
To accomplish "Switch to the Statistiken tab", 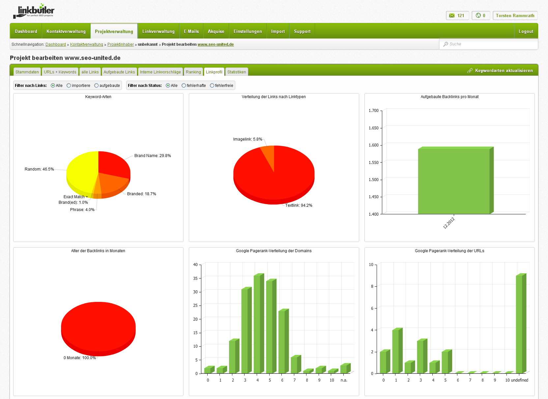I will (237, 72).
